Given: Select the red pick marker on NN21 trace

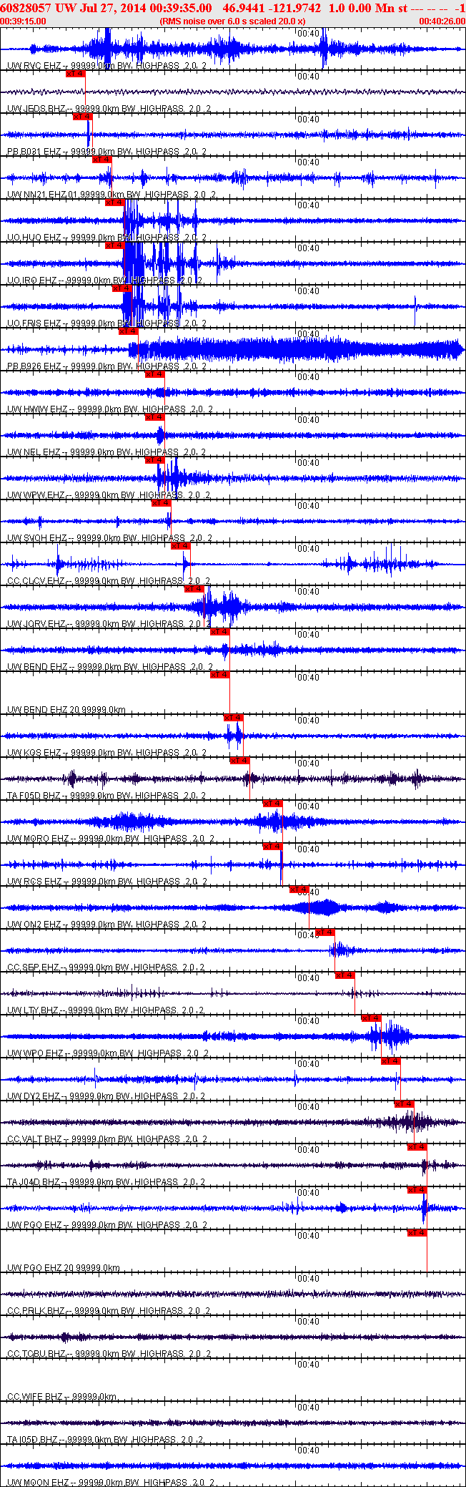Looking at the screenshot, I should [x=102, y=160].
